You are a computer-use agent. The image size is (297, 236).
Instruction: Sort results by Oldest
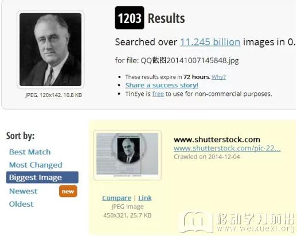coord(21,204)
